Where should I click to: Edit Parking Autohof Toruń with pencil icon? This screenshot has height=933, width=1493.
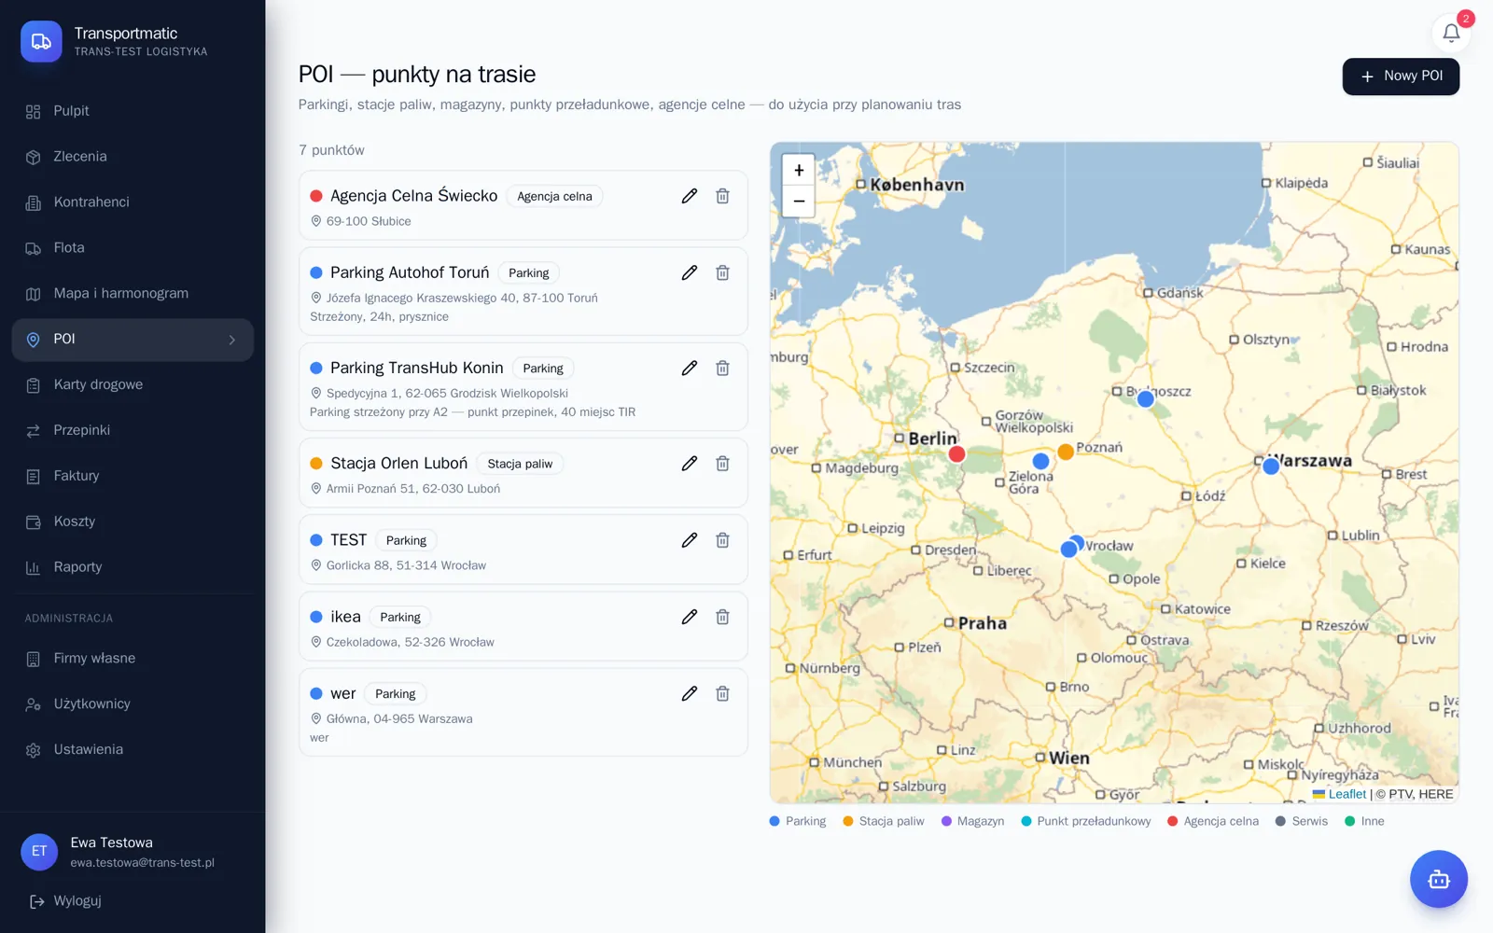690,272
